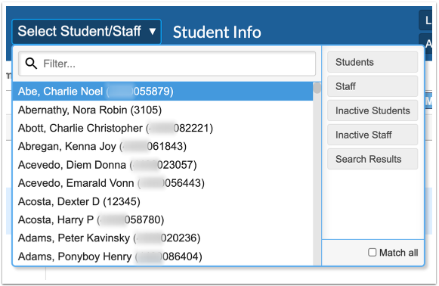439x286 pixels.
Task: Click the student list scrollbar thumb
Action: (x=317, y=88)
